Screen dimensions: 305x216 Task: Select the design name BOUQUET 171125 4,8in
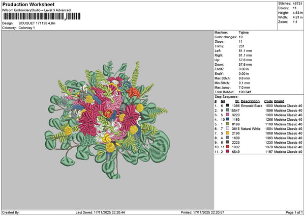(37, 23)
